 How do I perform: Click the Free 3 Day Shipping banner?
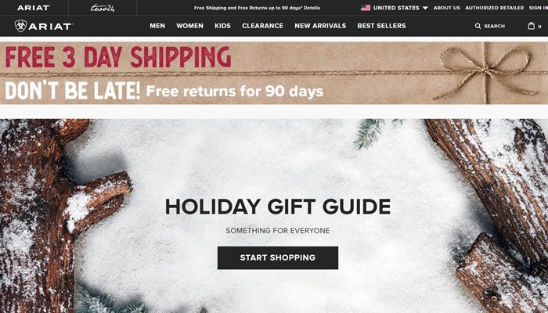(x=274, y=73)
